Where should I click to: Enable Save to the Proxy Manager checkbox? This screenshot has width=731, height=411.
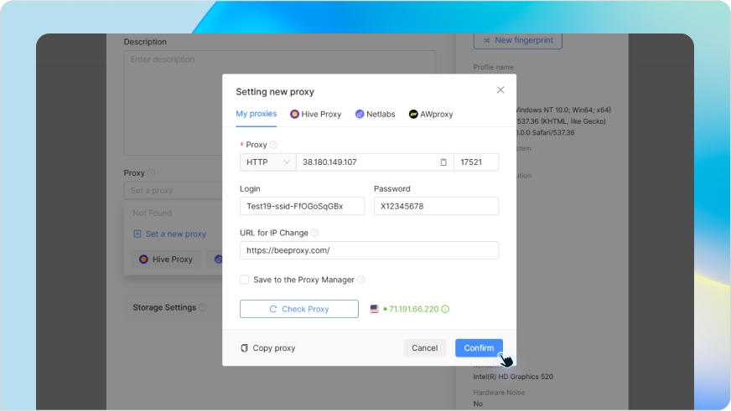click(x=245, y=280)
